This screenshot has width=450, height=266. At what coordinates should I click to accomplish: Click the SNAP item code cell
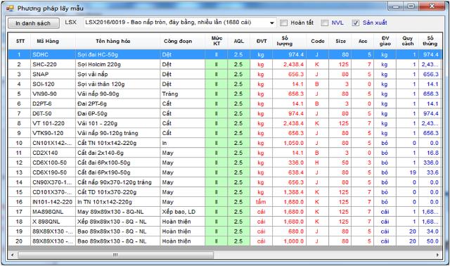pyautogui.click(x=53, y=74)
